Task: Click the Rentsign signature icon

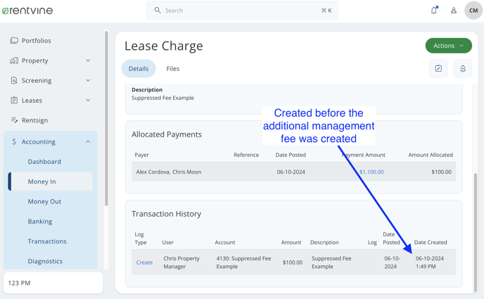Action: click(x=14, y=120)
